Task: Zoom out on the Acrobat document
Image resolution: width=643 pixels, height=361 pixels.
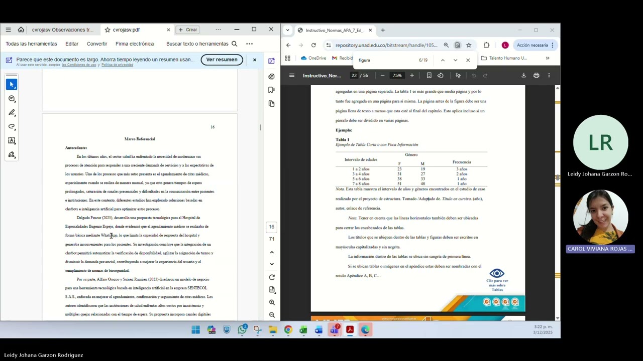Action: click(272, 315)
